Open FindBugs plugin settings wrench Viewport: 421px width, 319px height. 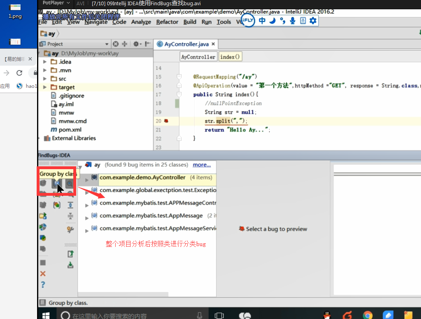[71, 229]
